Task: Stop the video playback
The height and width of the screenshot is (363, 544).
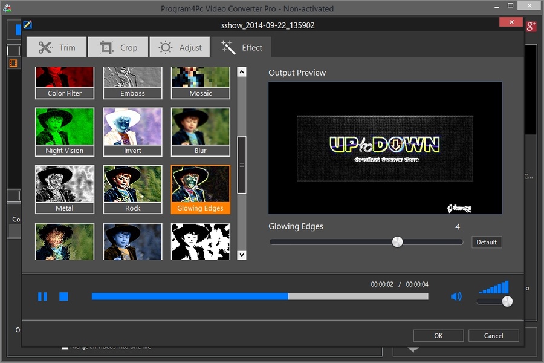Action: click(x=63, y=296)
